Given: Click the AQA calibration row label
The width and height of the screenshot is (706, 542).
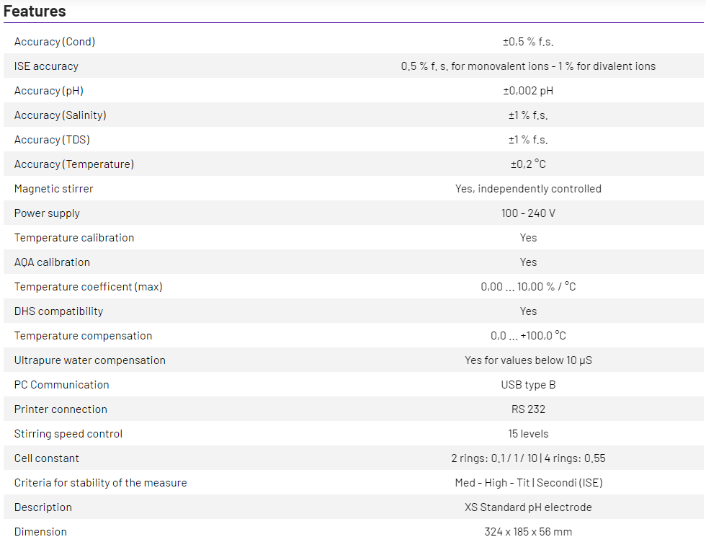Looking at the screenshot, I should [x=52, y=262].
